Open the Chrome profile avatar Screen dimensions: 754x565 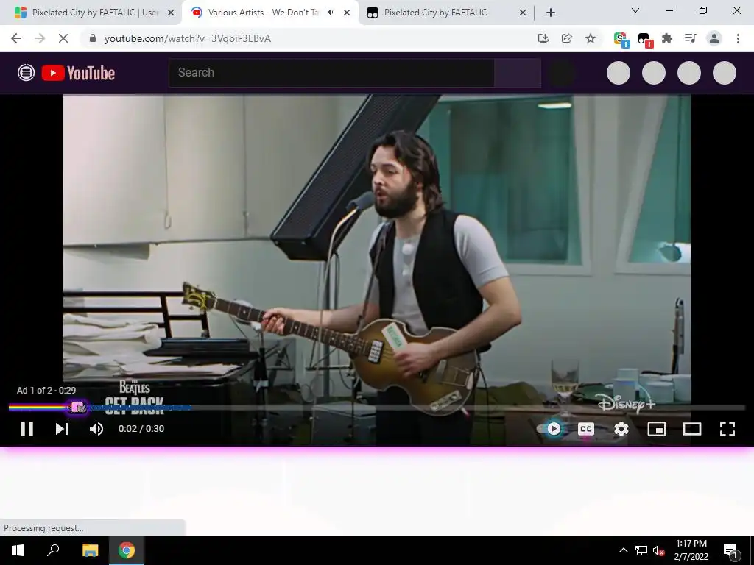(714, 38)
